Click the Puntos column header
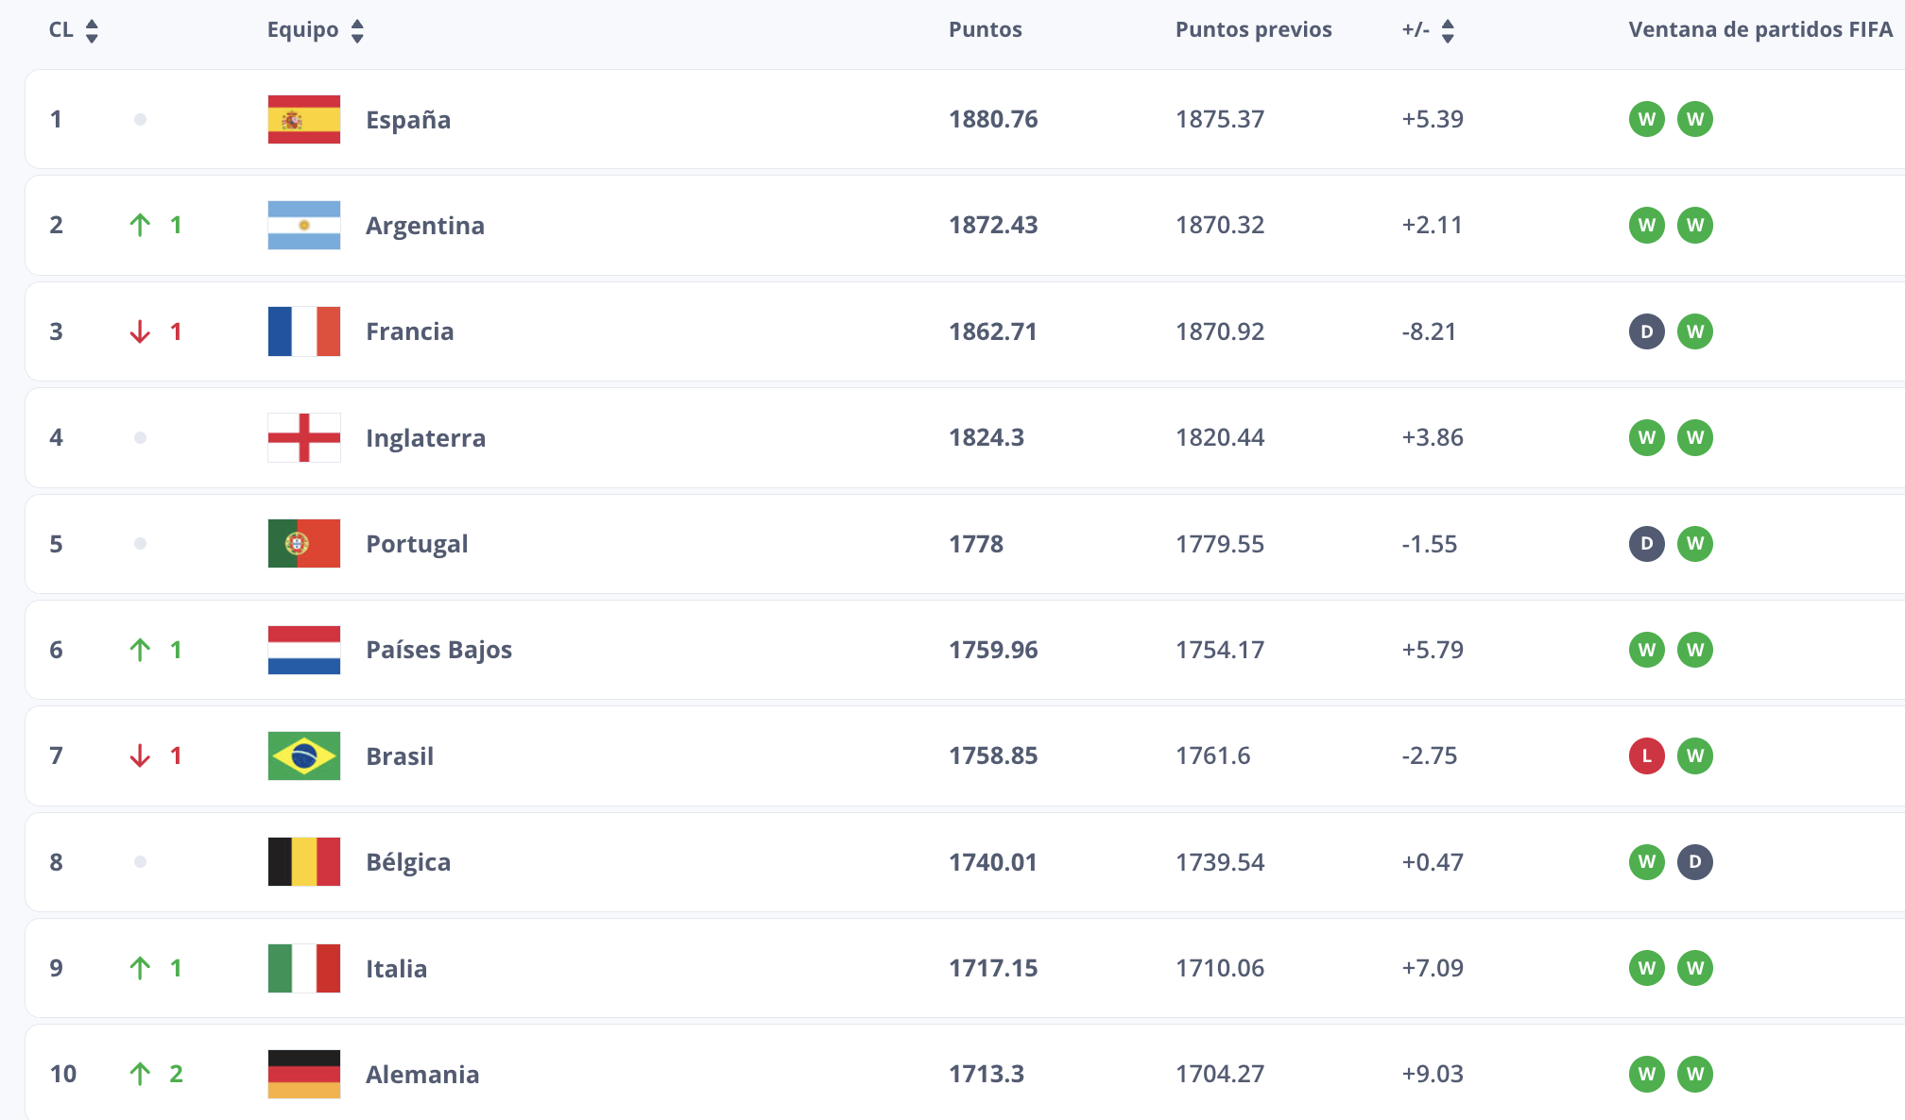Screen dimensions: 1905x1120 pyautogui.click(x=985, y=30)
